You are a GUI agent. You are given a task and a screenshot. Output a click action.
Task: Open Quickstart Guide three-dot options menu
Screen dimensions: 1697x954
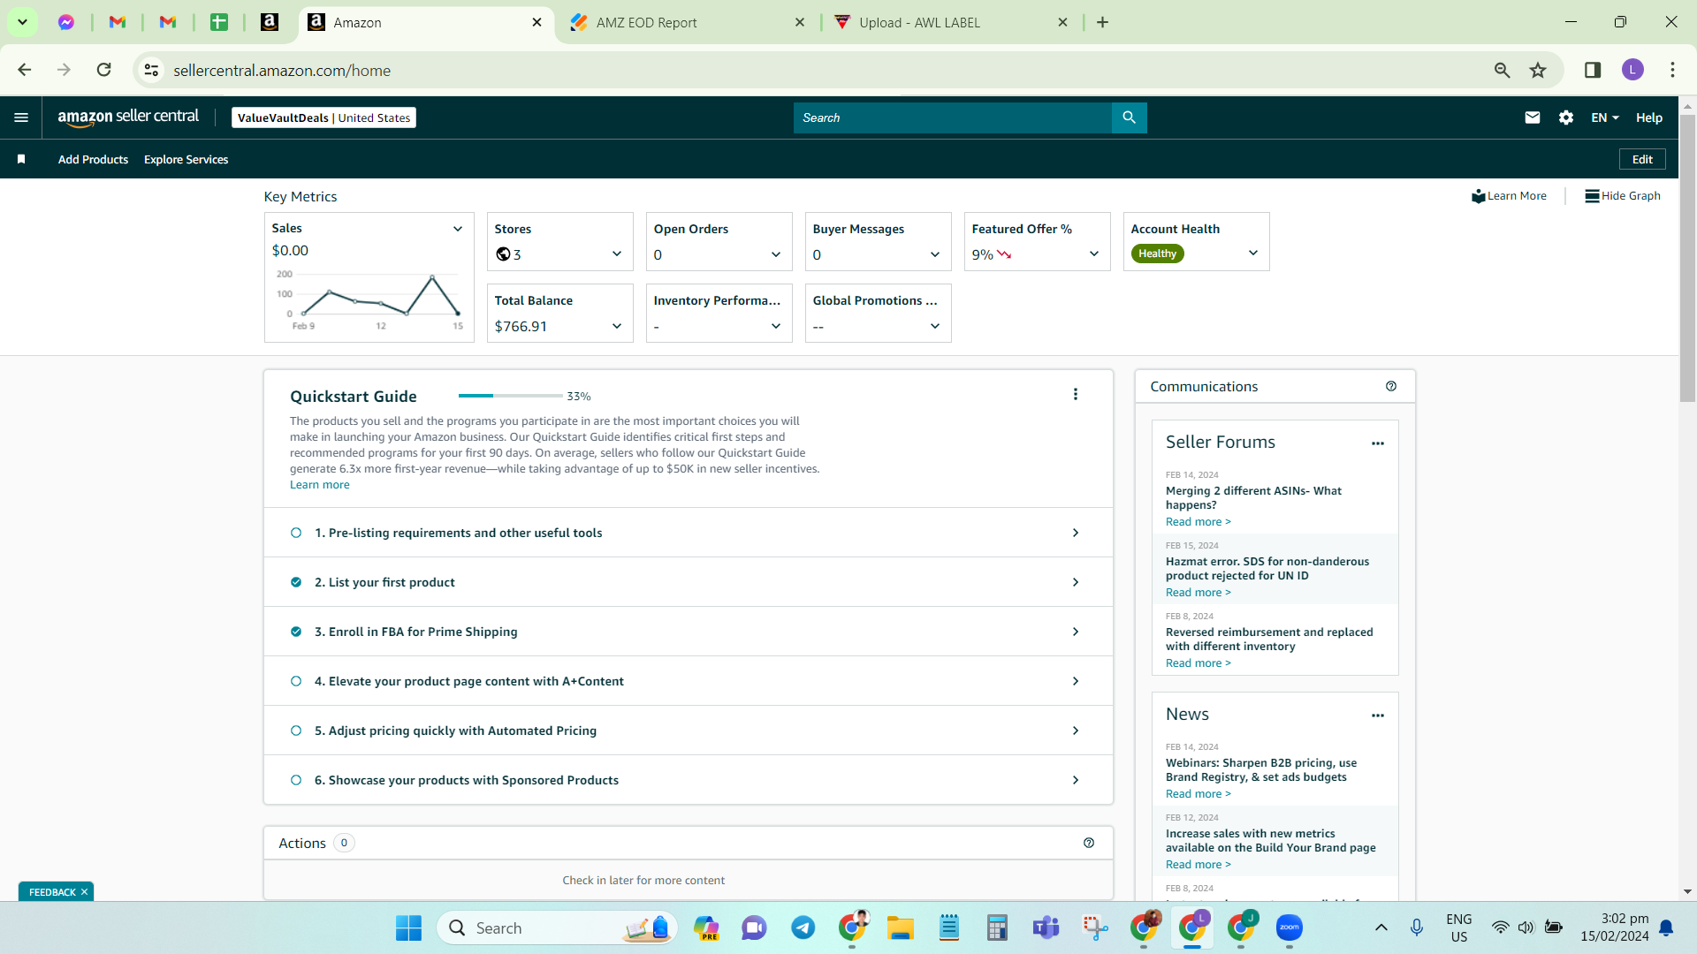pos(1076,394)
